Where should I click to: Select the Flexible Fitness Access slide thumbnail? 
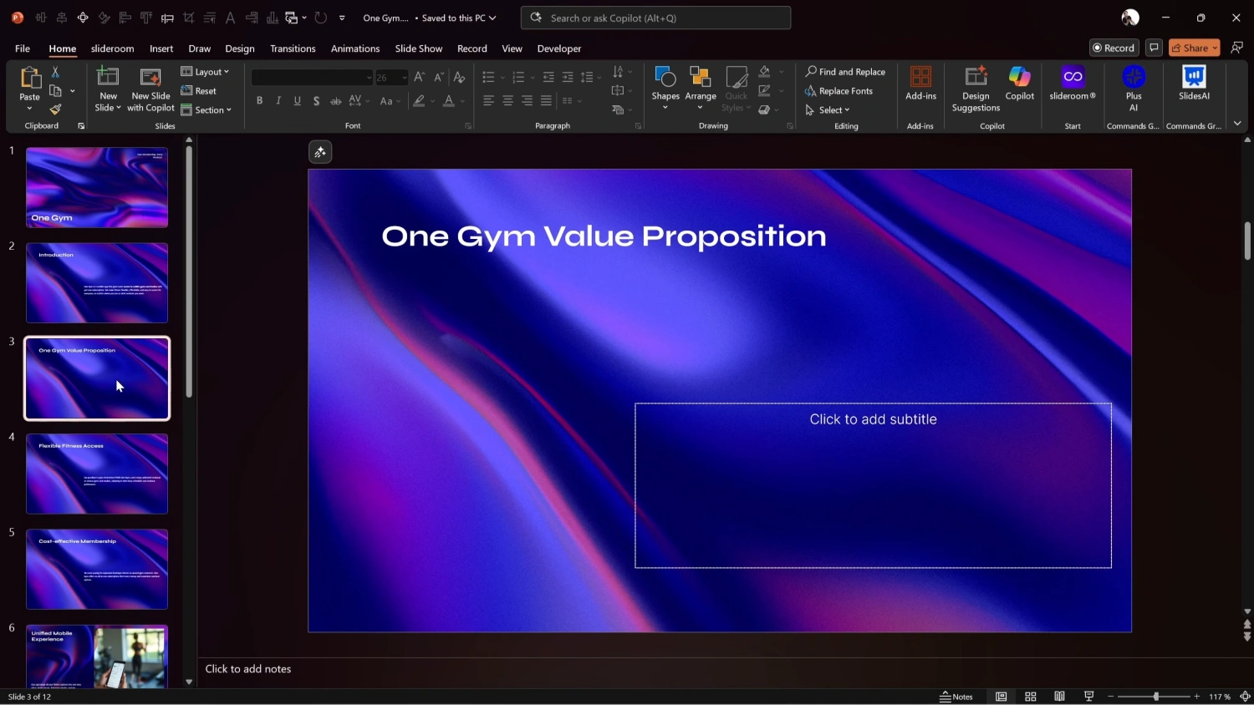97,474
